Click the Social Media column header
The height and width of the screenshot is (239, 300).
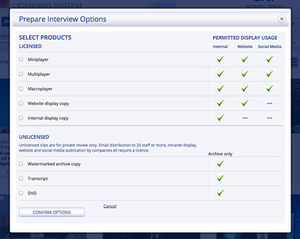pos(270,47)
